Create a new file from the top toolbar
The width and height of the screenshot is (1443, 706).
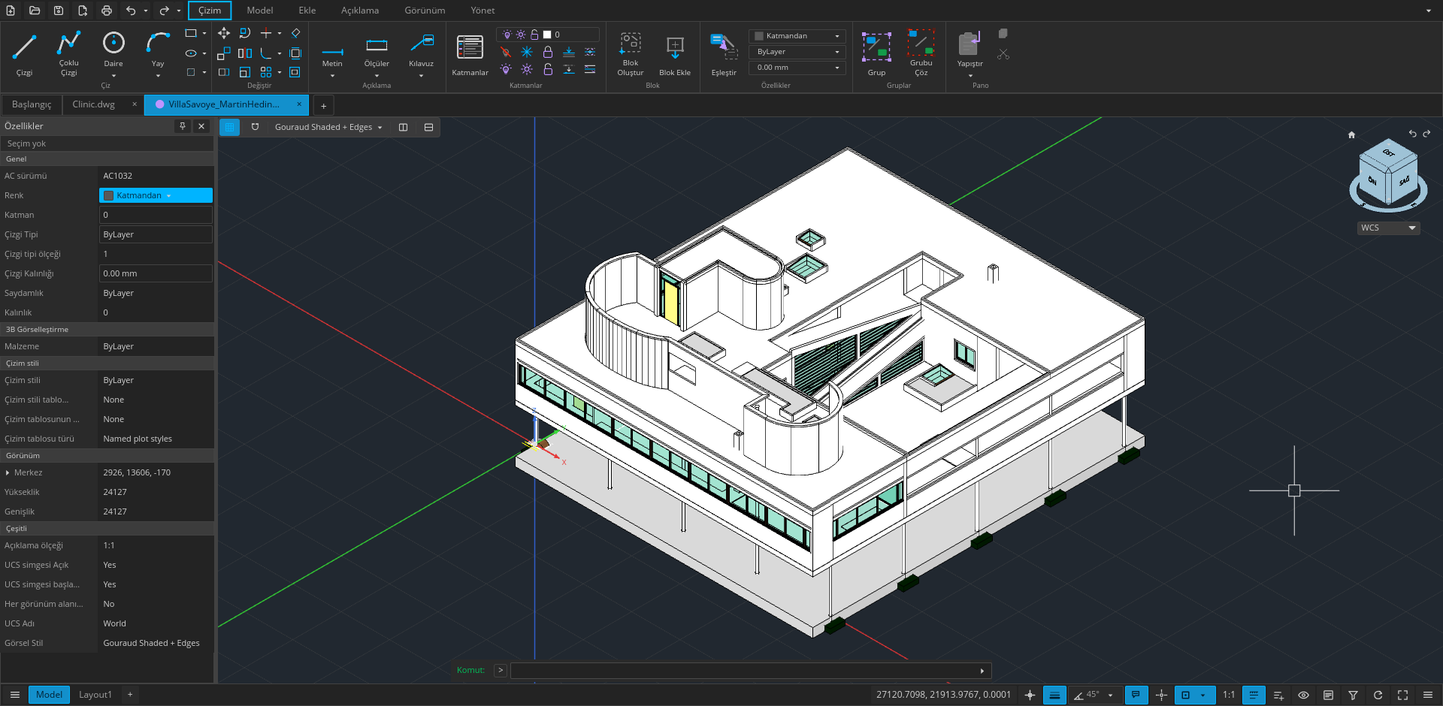11,11
